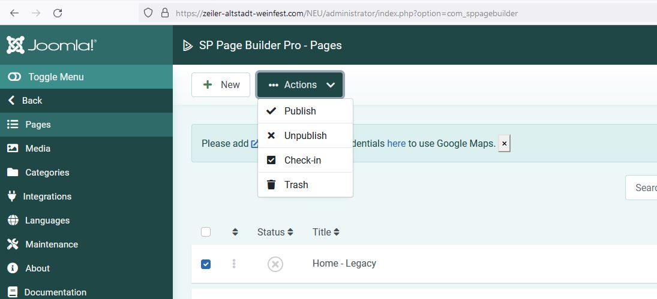Click the padlock icon in the address bar
The image size is (657, 299).
[165, 13]
